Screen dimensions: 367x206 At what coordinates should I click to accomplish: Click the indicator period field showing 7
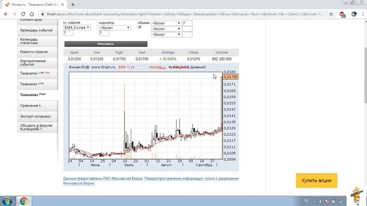coord(104,33)
